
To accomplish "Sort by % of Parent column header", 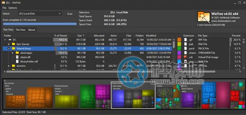I will tap(61, 36).
